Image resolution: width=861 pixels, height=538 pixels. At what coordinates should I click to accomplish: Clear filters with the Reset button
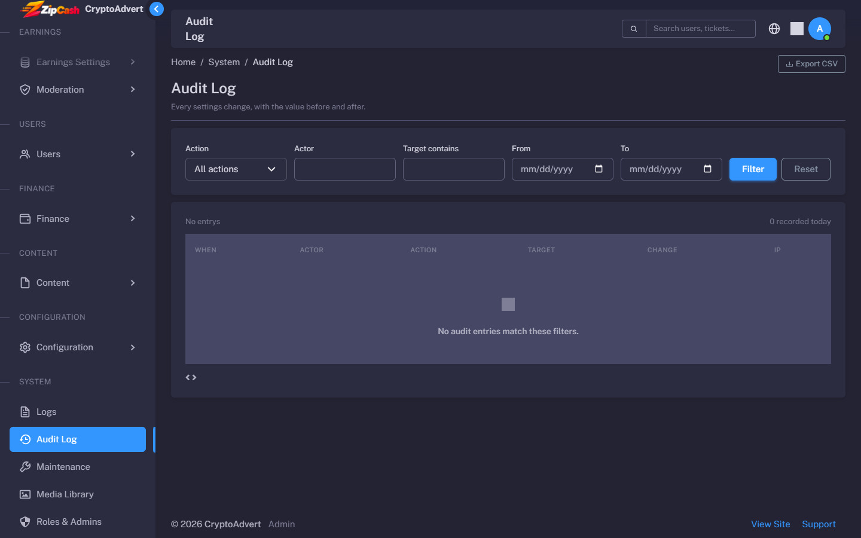point(806,169)
